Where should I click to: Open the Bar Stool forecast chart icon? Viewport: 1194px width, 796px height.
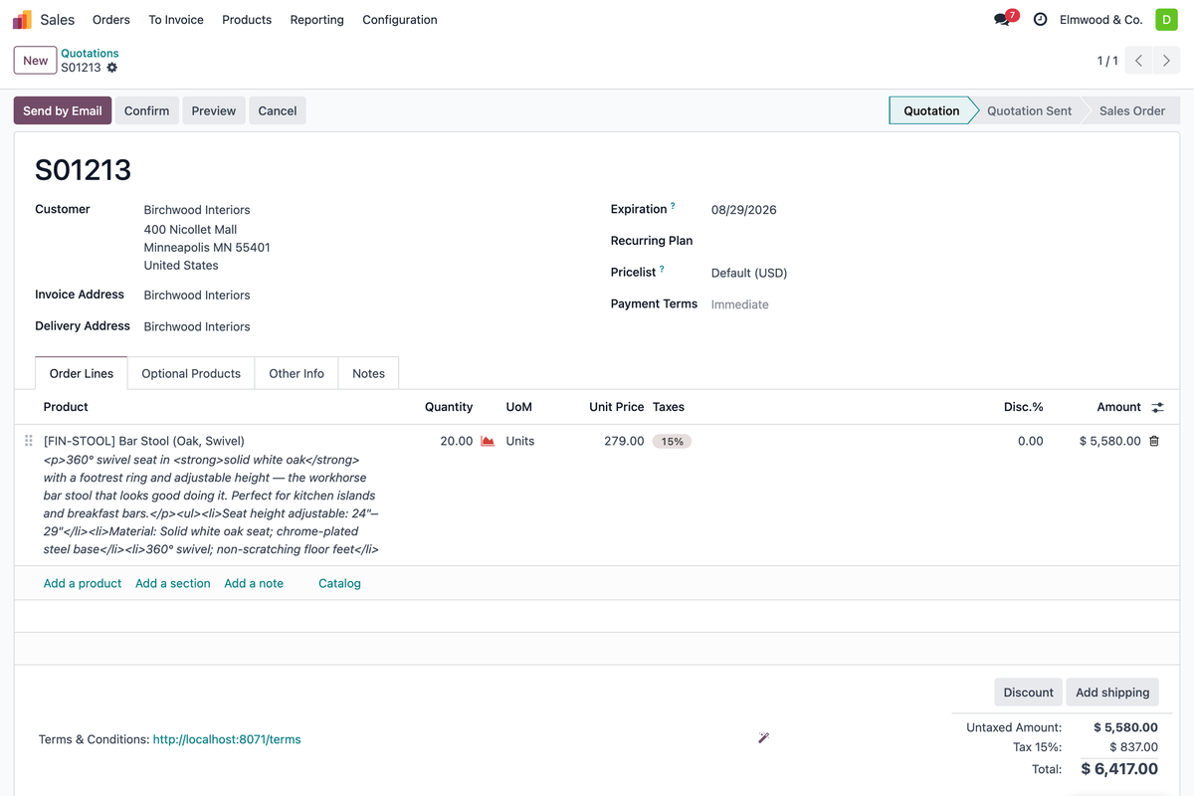tap(488, 441)
